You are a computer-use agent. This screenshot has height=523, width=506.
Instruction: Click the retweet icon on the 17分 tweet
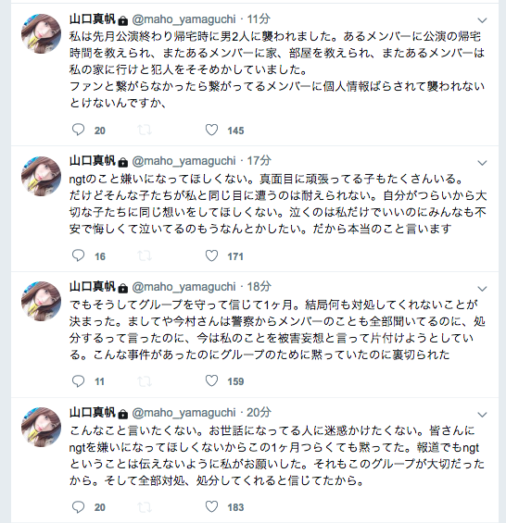pyautogui.click(x=145, y=256)
